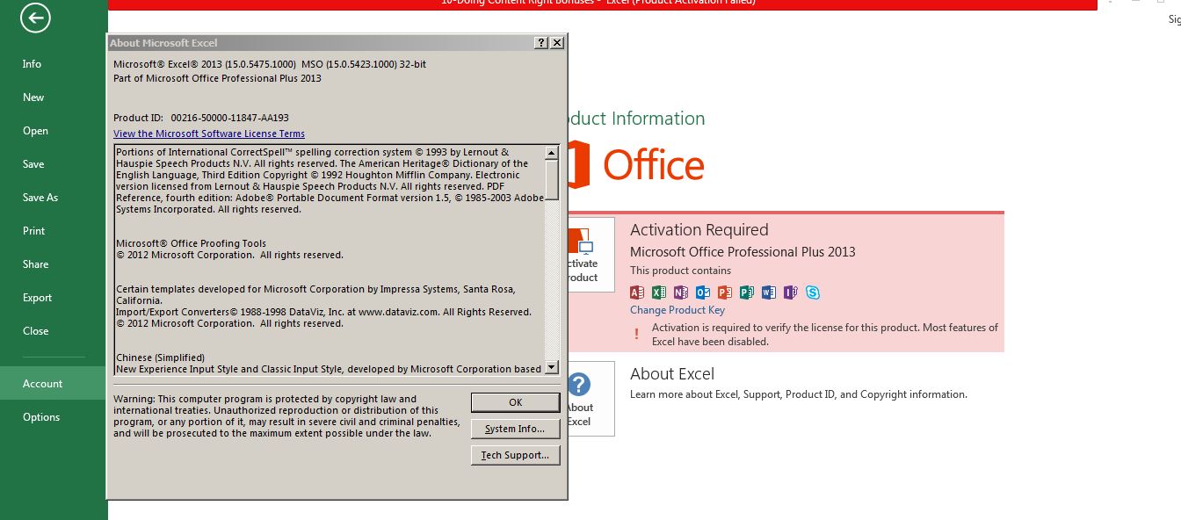Click the license text scrollbar thumb

(x=552, y=180)
